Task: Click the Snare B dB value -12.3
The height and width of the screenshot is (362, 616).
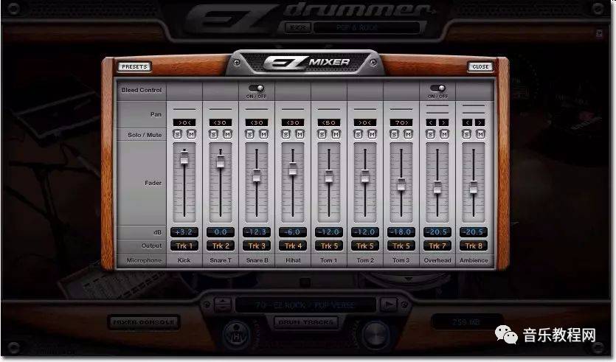Action: pos(257,232)
